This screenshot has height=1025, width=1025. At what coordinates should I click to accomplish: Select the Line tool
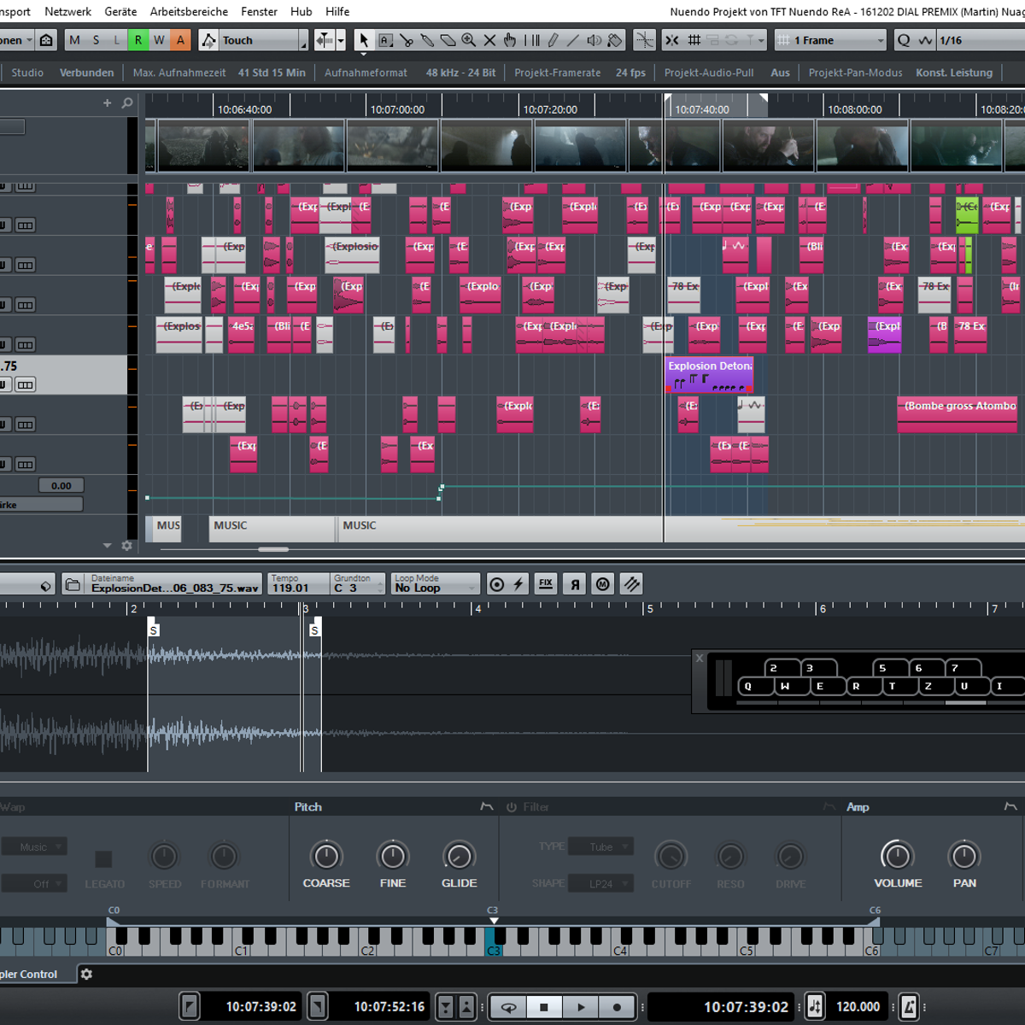573,40
